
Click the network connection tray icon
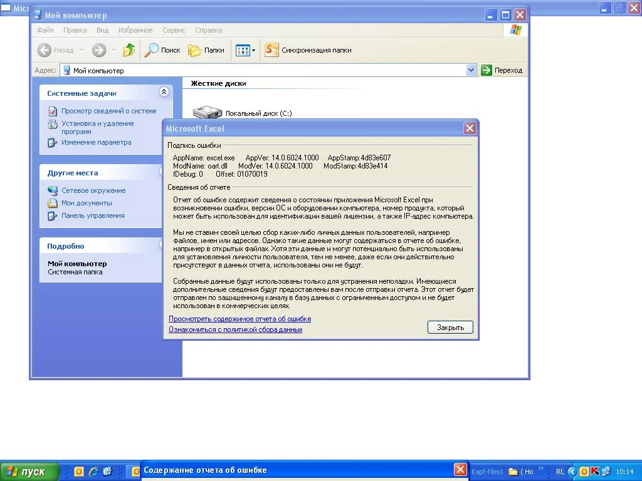click(606, 472)
